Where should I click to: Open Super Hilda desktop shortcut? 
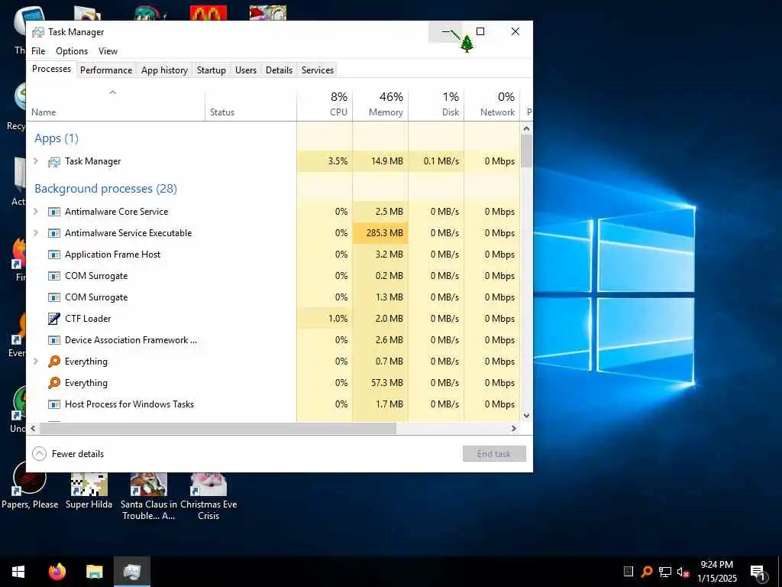pyautogui.click(x=89, y=491)
